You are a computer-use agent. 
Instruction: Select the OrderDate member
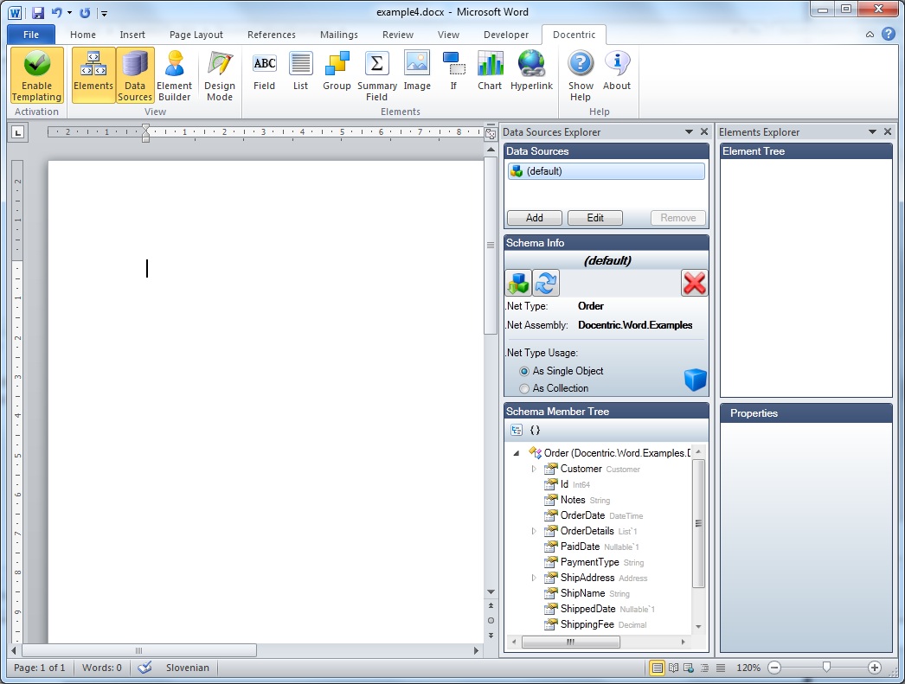(594, 515)
